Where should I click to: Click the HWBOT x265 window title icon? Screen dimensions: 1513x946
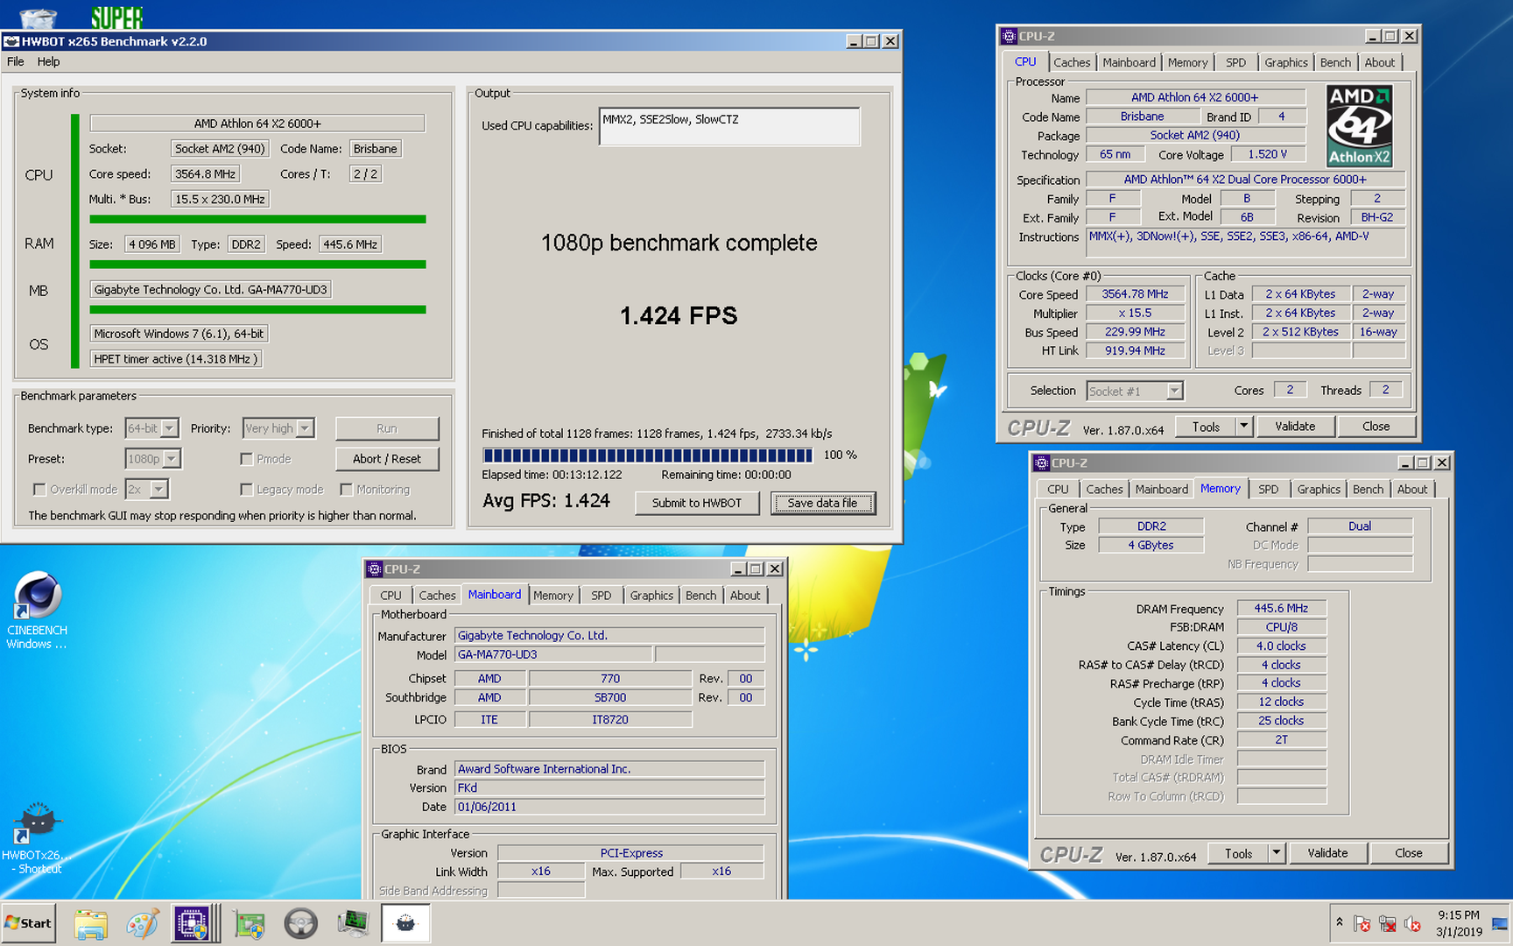tap(11, 41)
